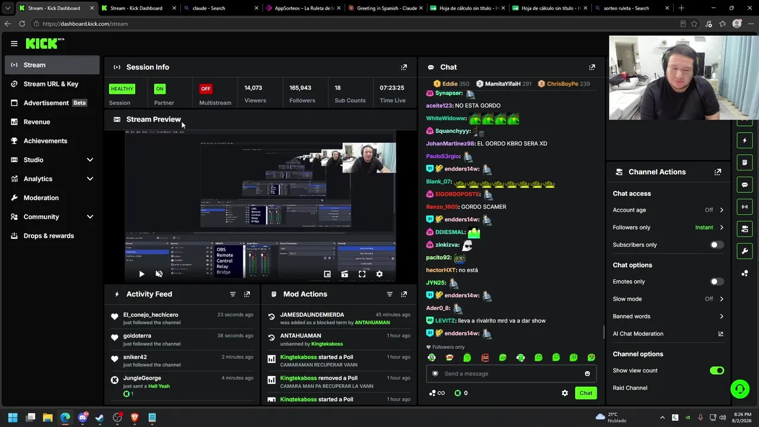Screen dimensions: 759x427
Task: Enter fullscreen in Stream Preview player
Action: pos(362,274)
